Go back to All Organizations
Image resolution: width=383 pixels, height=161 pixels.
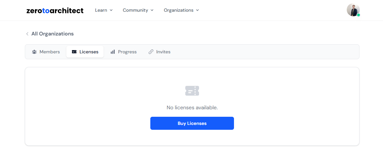pos(52,34)
